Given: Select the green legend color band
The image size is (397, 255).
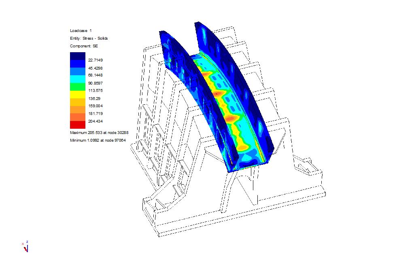Looking at the screenshot, I should point(77,87).
